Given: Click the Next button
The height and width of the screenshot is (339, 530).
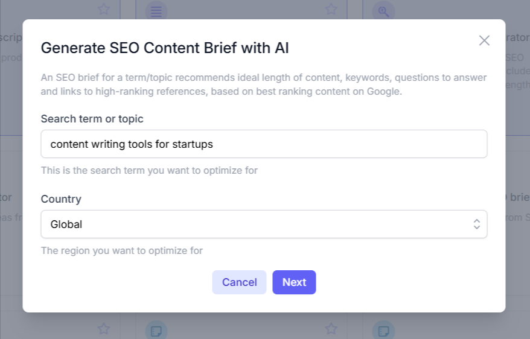Looking at the screenshot, I should (x=294, y=282).
